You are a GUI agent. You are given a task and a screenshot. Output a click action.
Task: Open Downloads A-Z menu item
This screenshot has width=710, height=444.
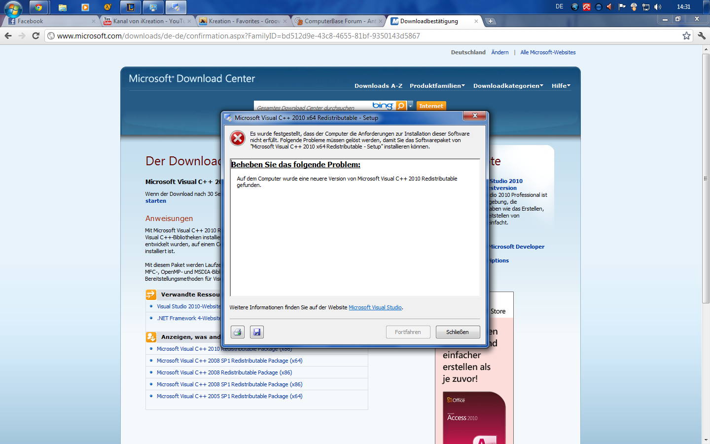[x=378, y=86]
